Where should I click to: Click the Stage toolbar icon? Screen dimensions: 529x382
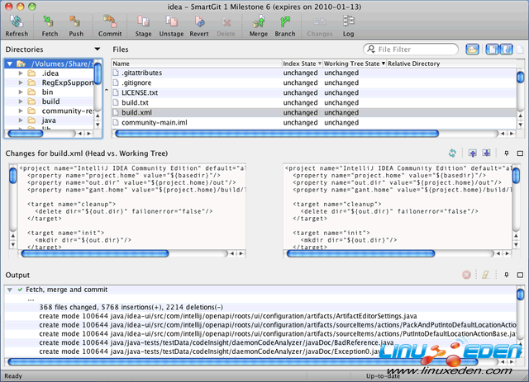tap(142, 21)
